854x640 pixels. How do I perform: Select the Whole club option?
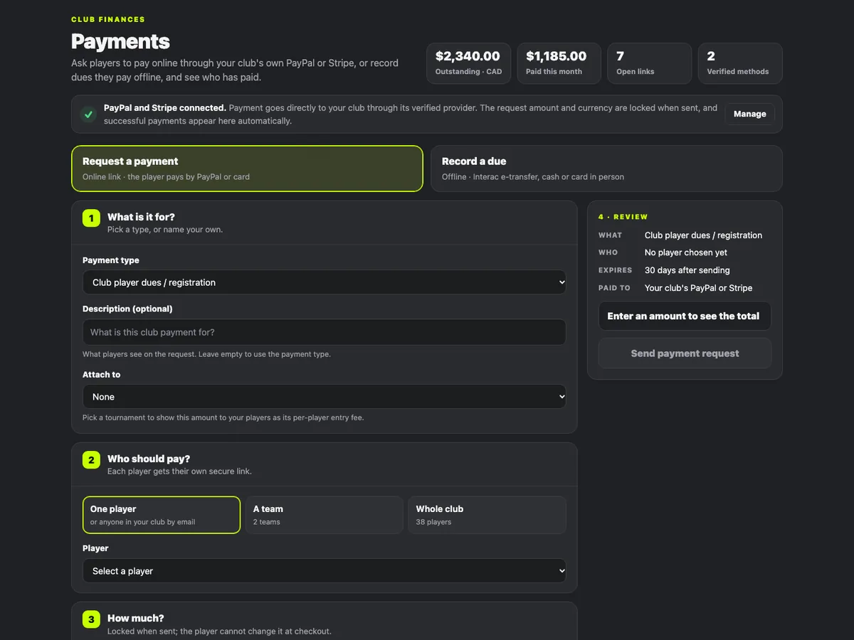[x=487, y=515]
